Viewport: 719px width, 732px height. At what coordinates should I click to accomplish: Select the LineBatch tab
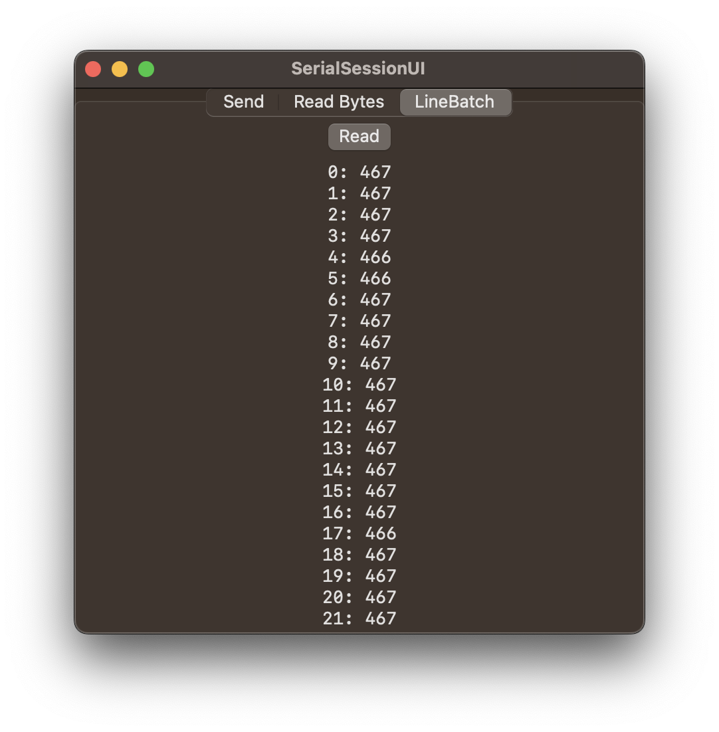tap(455, 102)
